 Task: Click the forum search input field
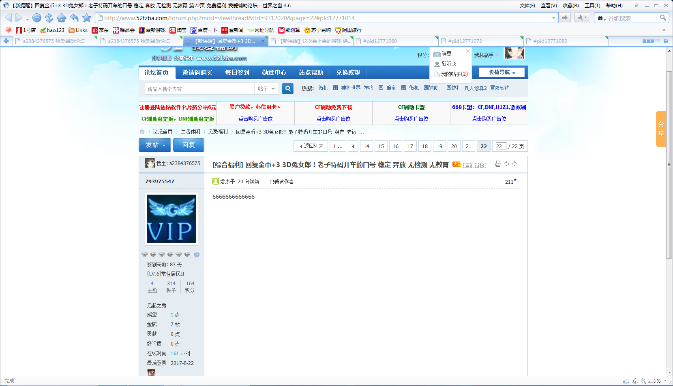[x=199, y=89]
